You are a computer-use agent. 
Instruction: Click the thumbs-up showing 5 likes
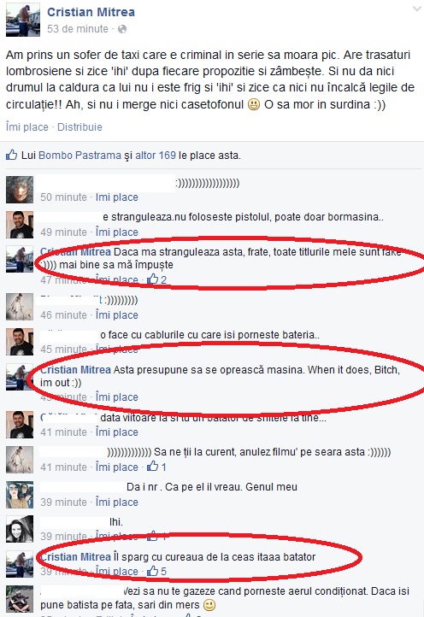156,571
